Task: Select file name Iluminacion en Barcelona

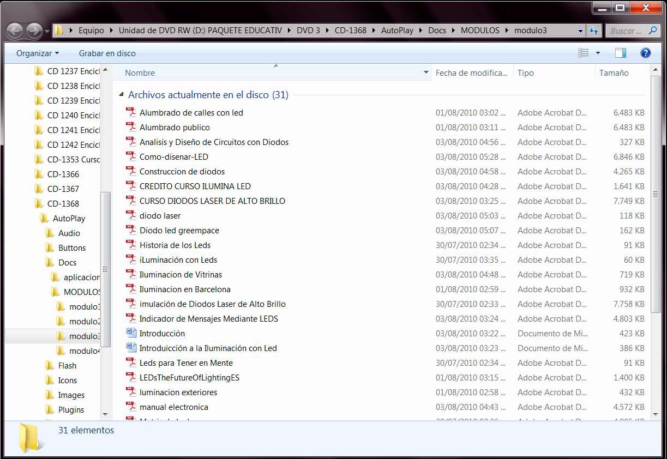Action: (x=185, y=289)
